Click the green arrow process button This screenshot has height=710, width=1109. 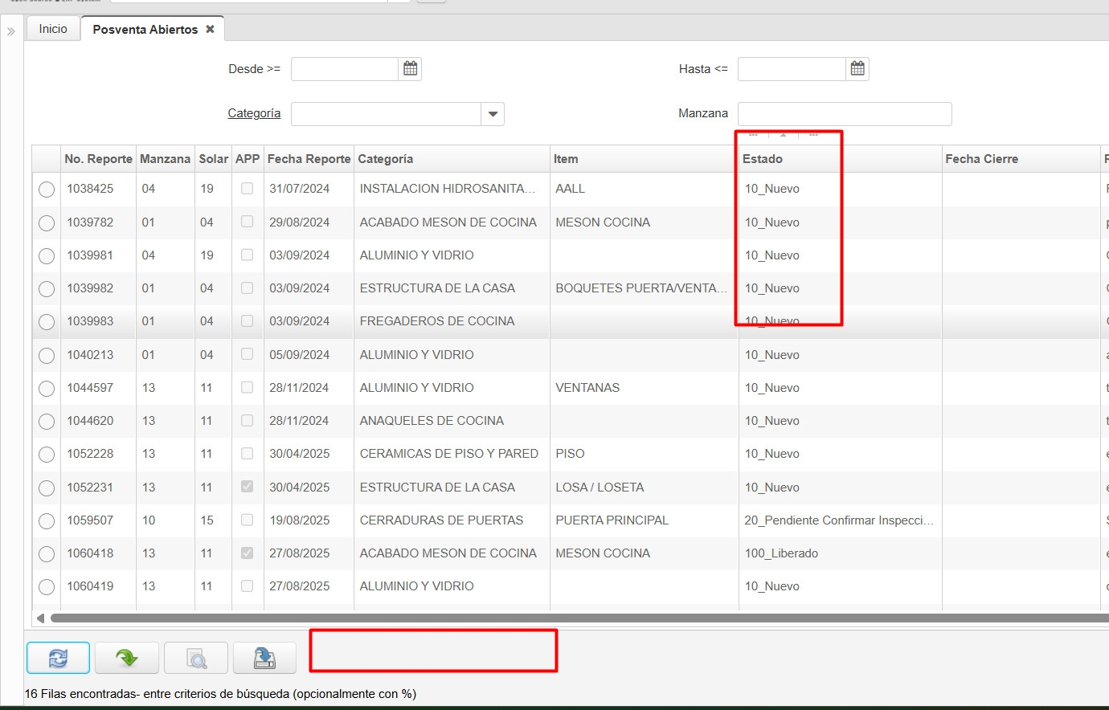tap(127, 659)
